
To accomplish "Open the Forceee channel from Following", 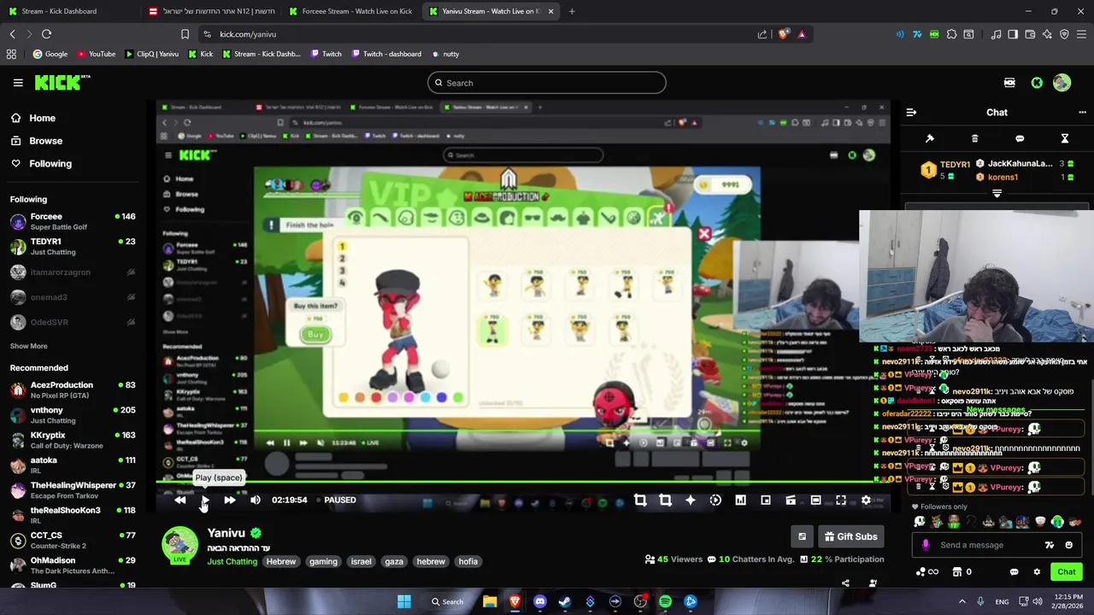I will coord(73,221).
